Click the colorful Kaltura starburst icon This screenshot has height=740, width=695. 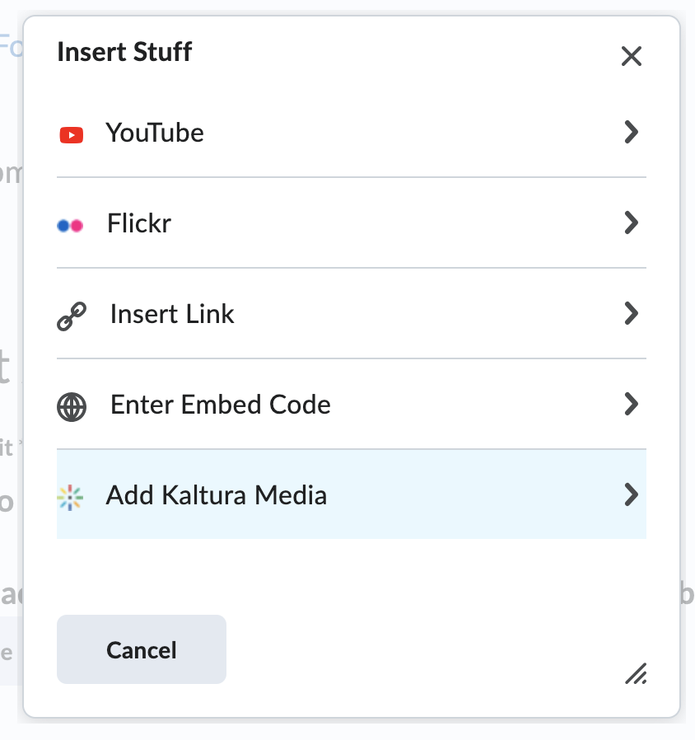click(70, 497)
